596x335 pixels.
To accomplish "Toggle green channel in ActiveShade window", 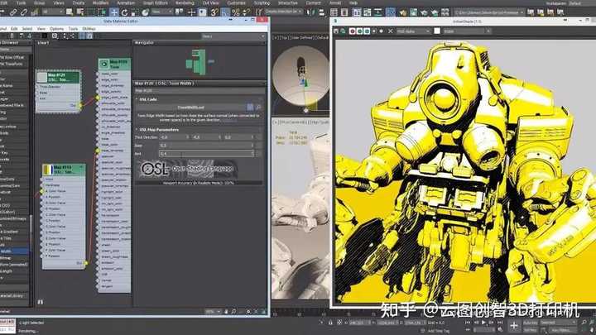I will pyautogui.click(x=359, y=31).
